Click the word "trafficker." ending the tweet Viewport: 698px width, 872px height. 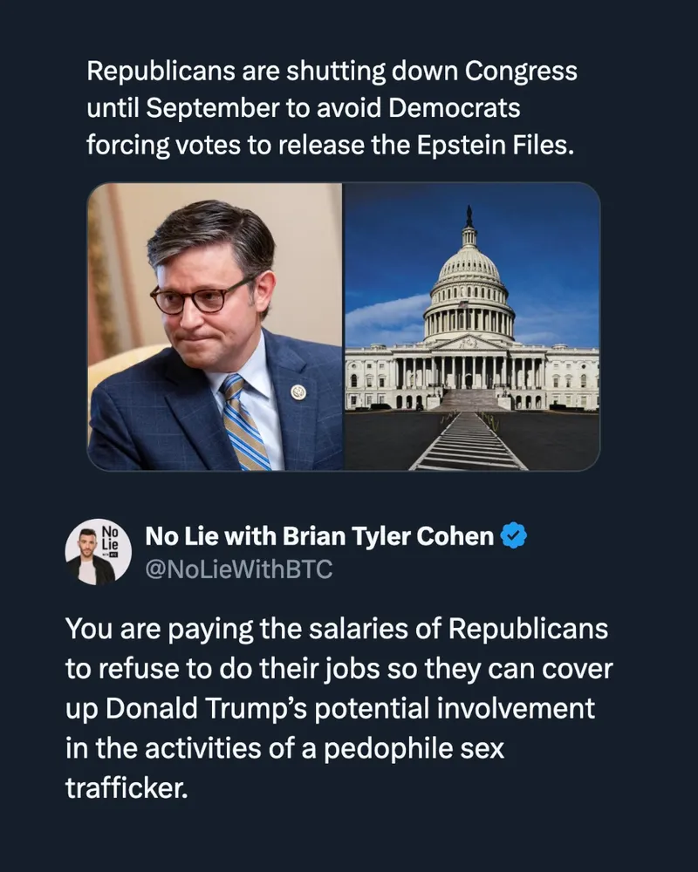(x=127, y=788)
